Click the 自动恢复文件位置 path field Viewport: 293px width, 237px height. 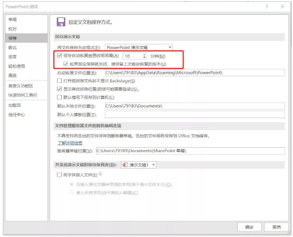195,73
